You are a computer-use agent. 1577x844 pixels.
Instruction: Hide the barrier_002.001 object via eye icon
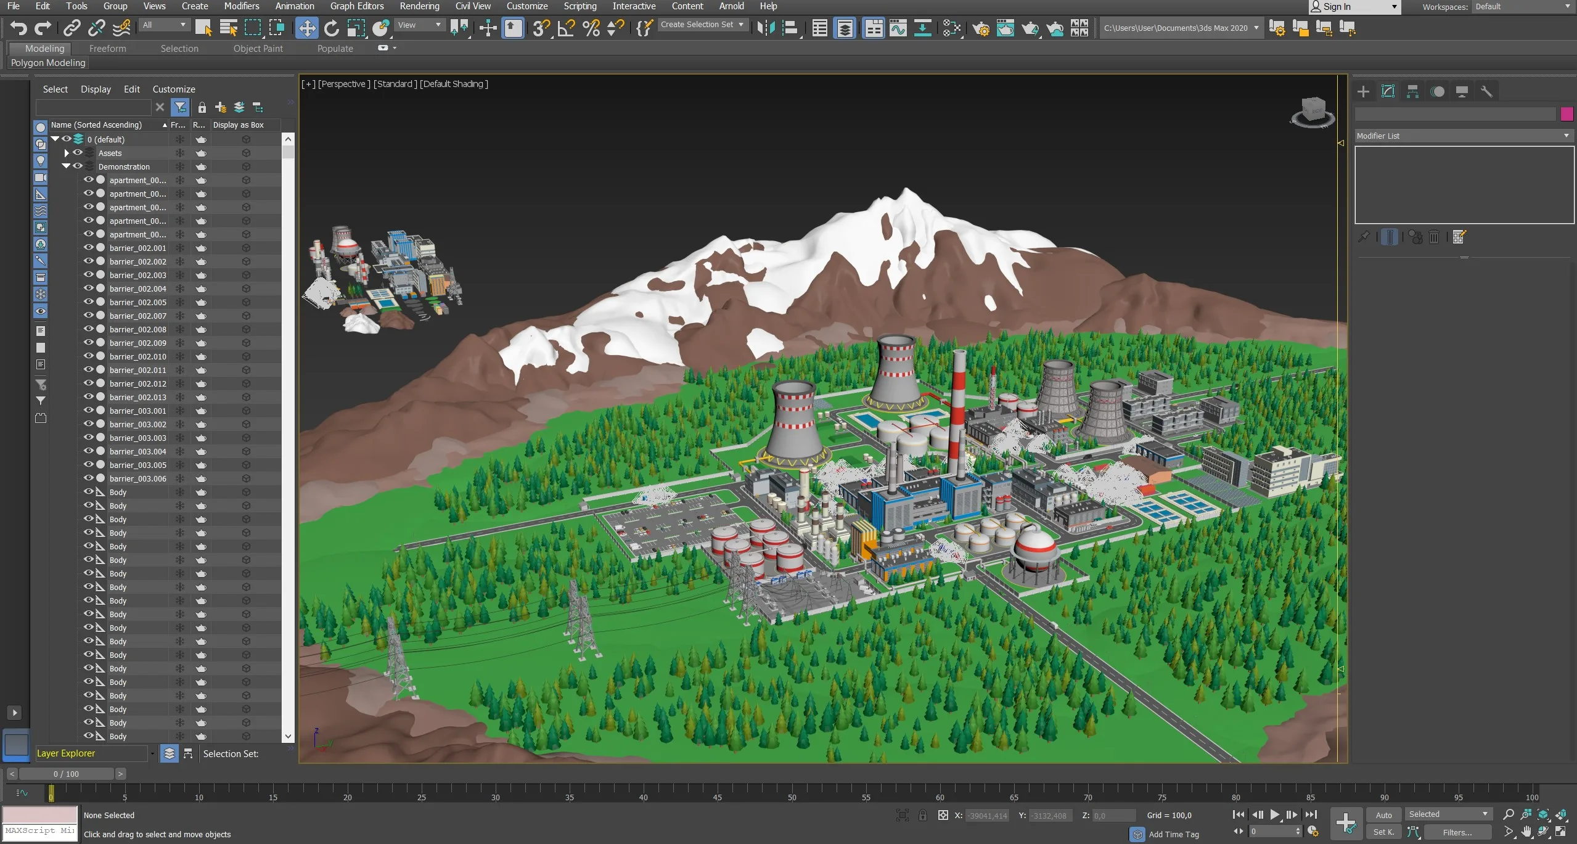click(89, 248)
